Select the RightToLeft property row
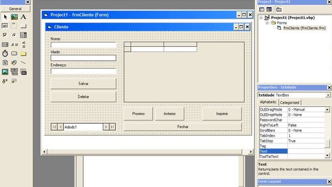 click(x=292, y=125)
